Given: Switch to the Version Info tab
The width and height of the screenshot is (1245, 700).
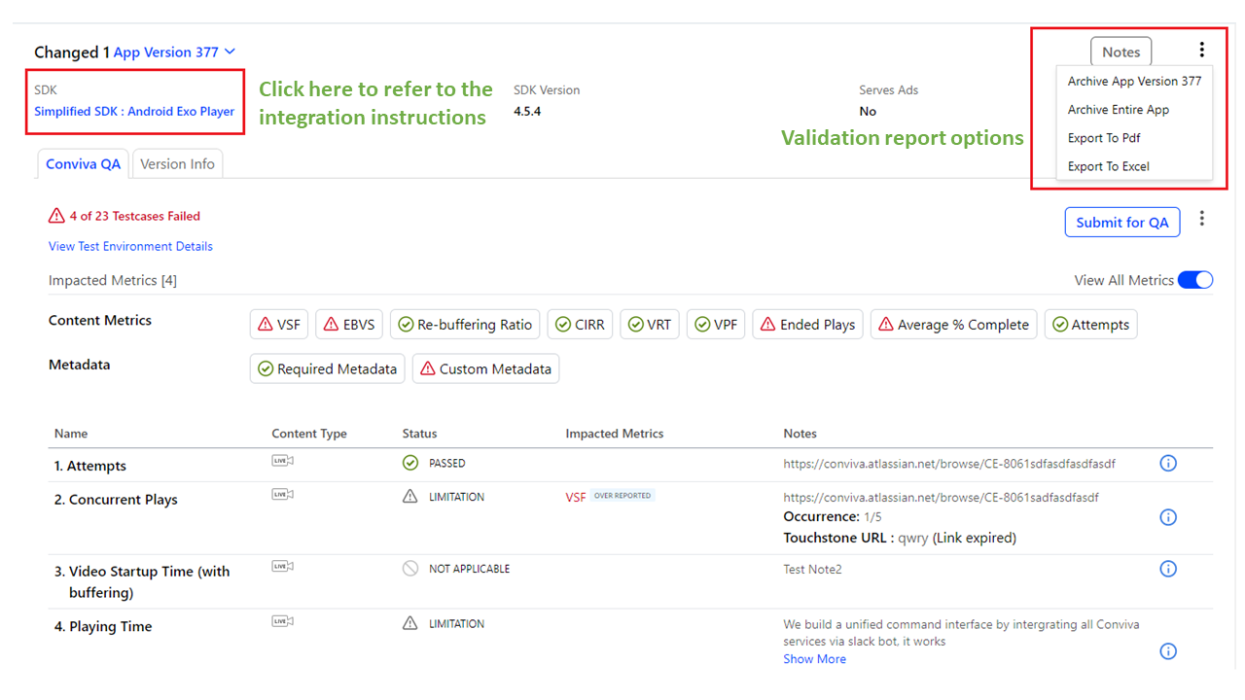Looking at the screenshot, I should [177, 164].
